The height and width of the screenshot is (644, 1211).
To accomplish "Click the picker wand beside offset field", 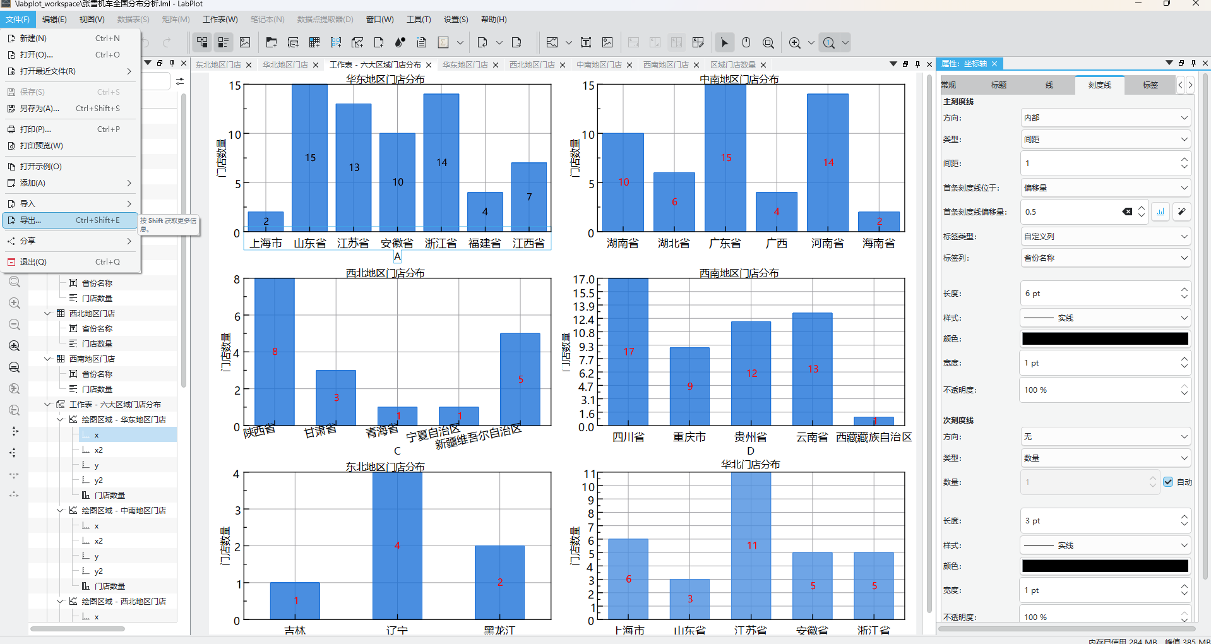I will [x=1182, y=212].
